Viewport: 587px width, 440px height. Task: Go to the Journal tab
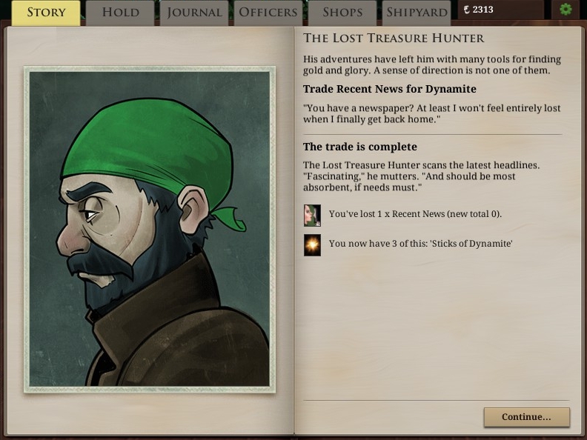194,13
